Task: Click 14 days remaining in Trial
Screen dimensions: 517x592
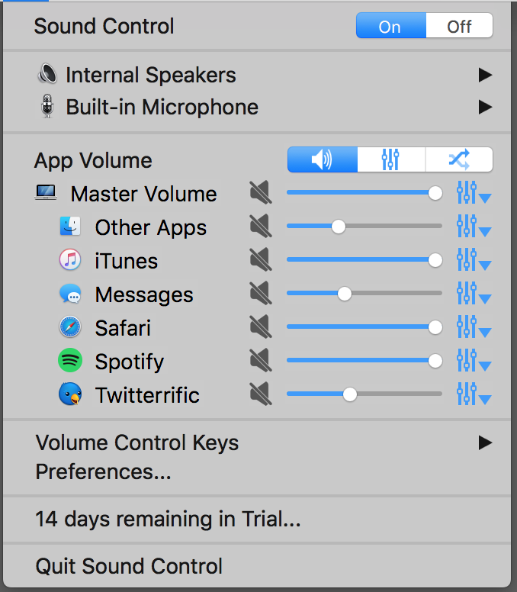Action: (x=168, y=519)
